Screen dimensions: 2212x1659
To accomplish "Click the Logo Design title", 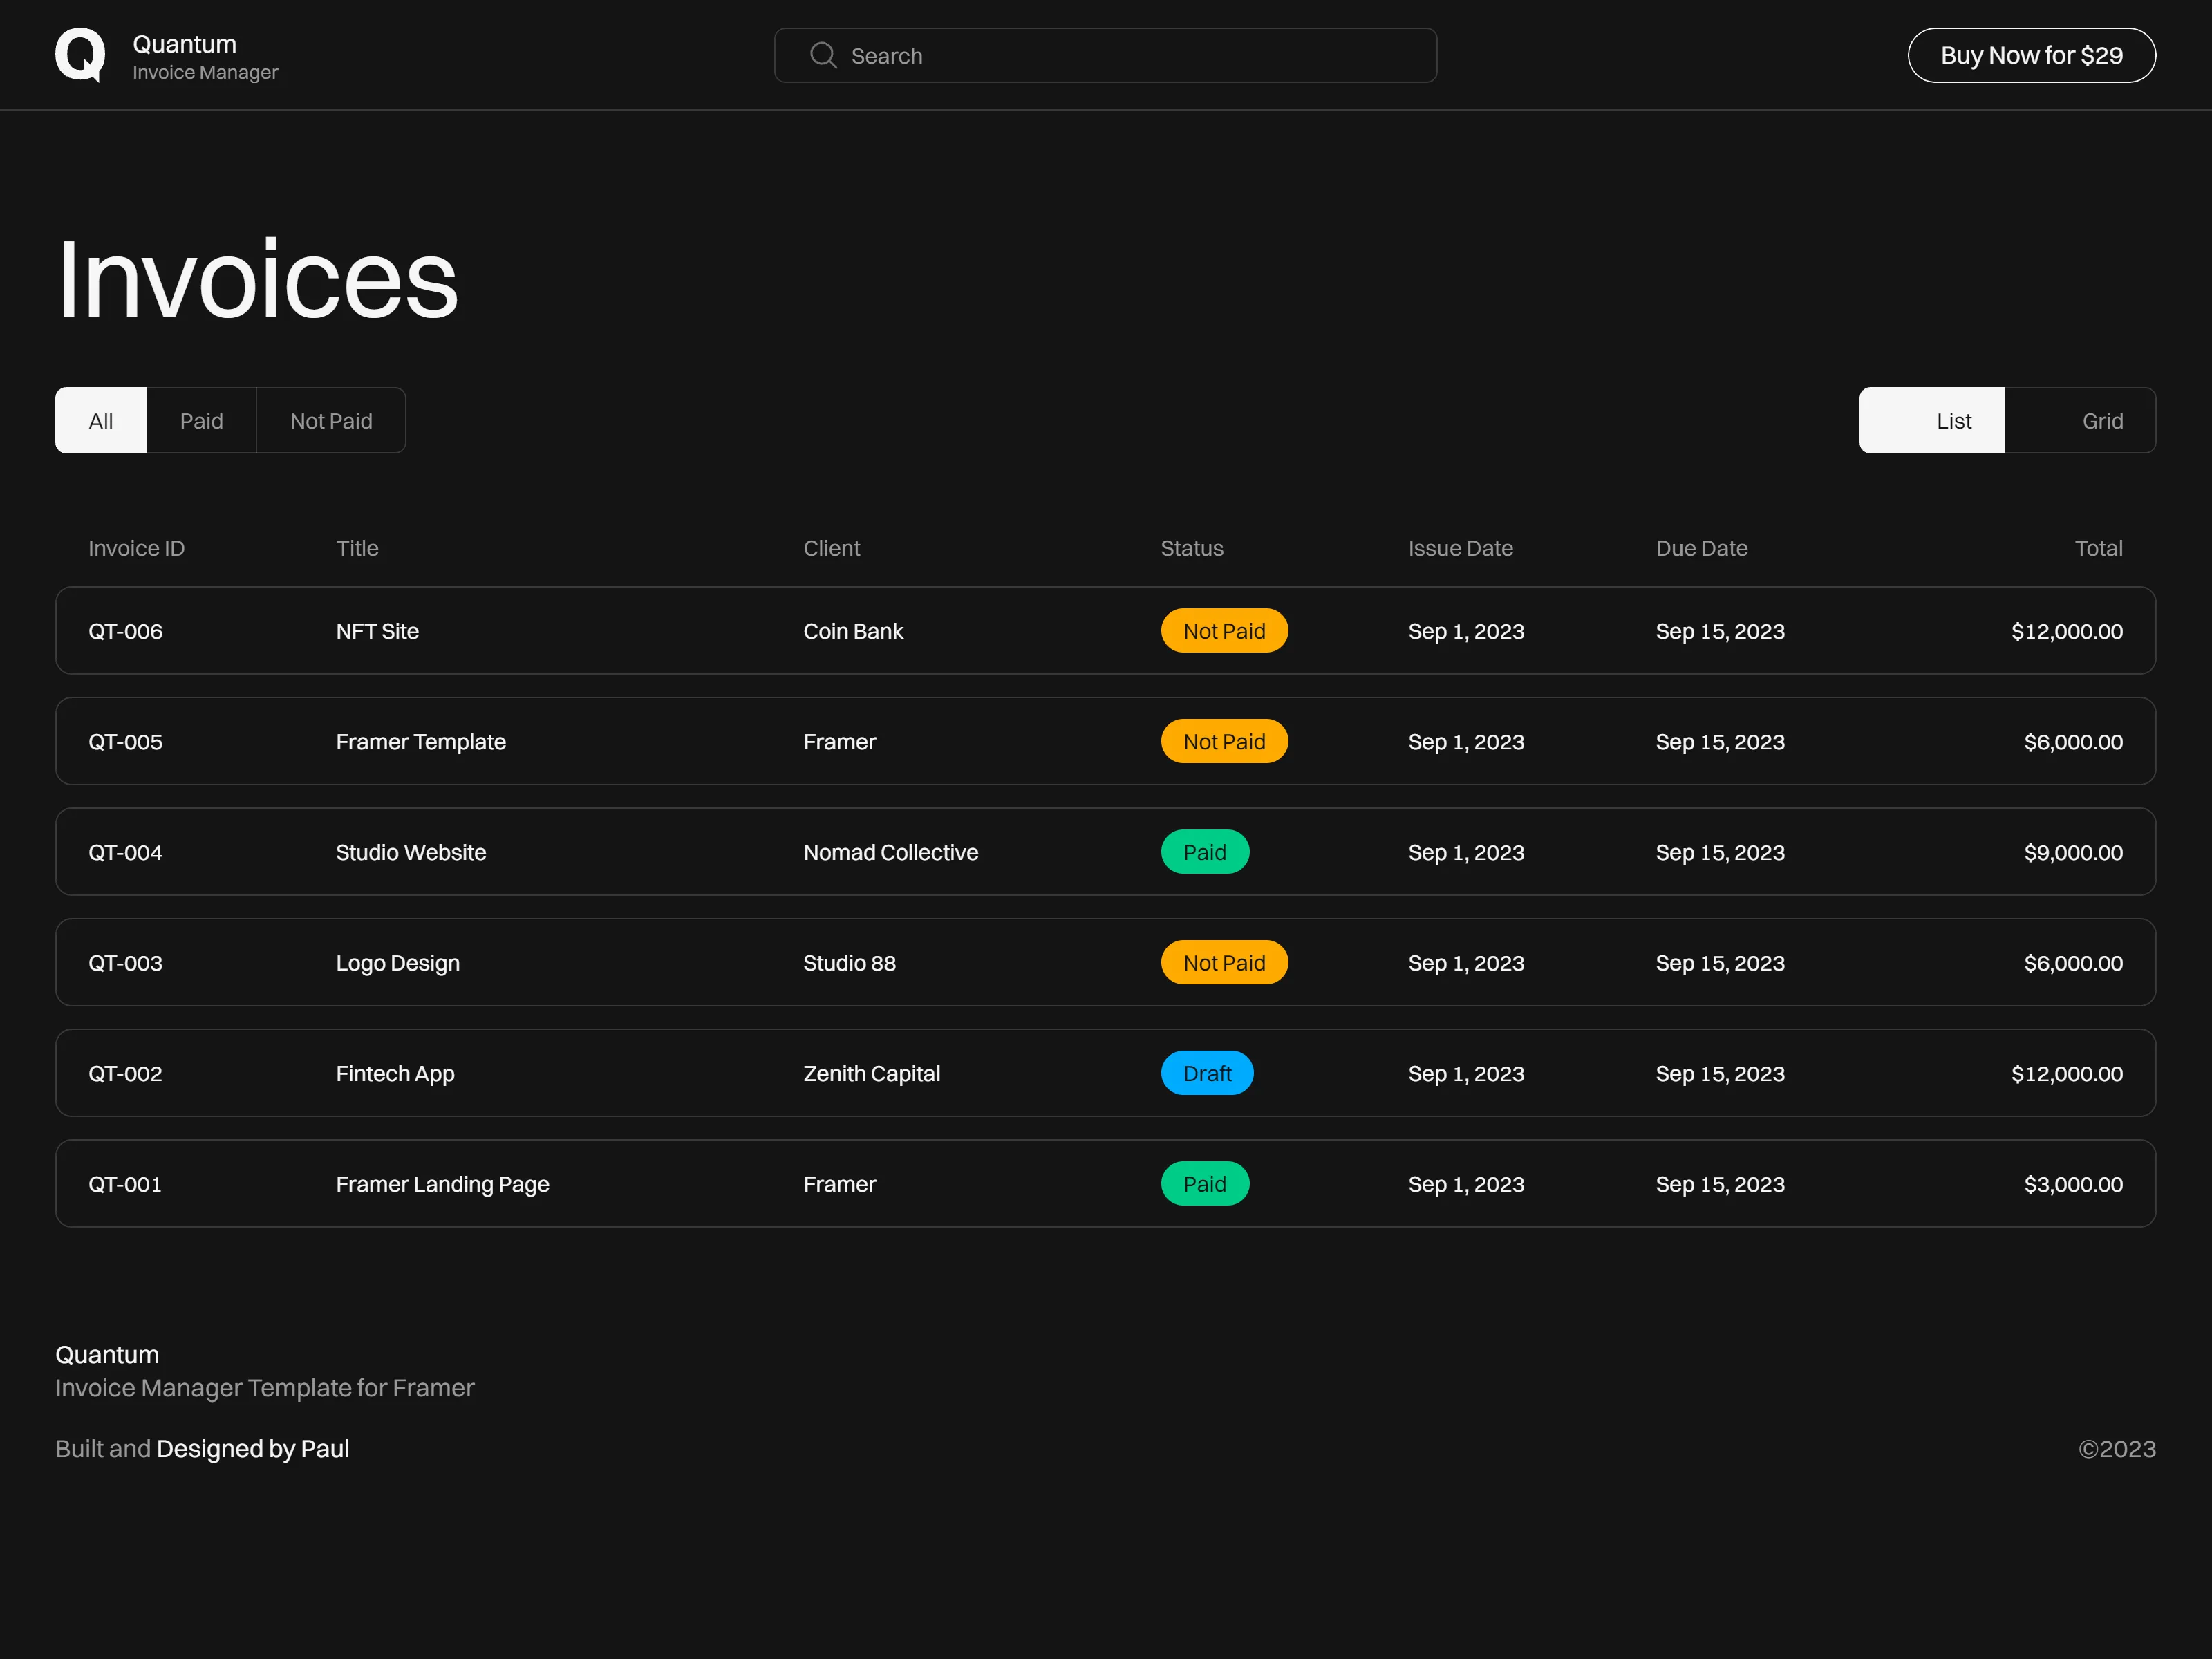I will pyautogui.click(x=398, y=963).
